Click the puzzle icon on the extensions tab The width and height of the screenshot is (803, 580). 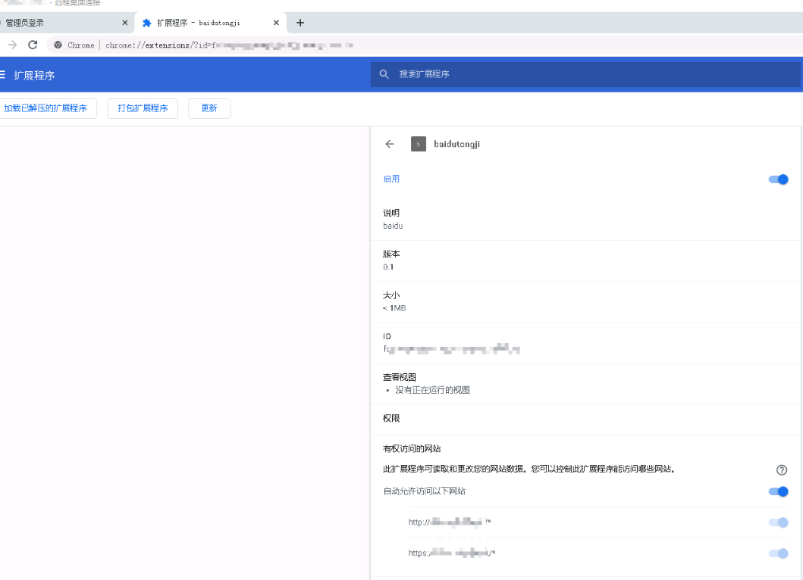[146, 23]
